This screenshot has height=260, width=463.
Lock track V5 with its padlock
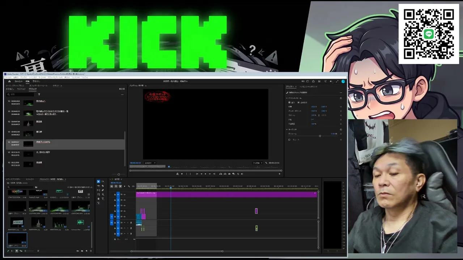[115, 195]
